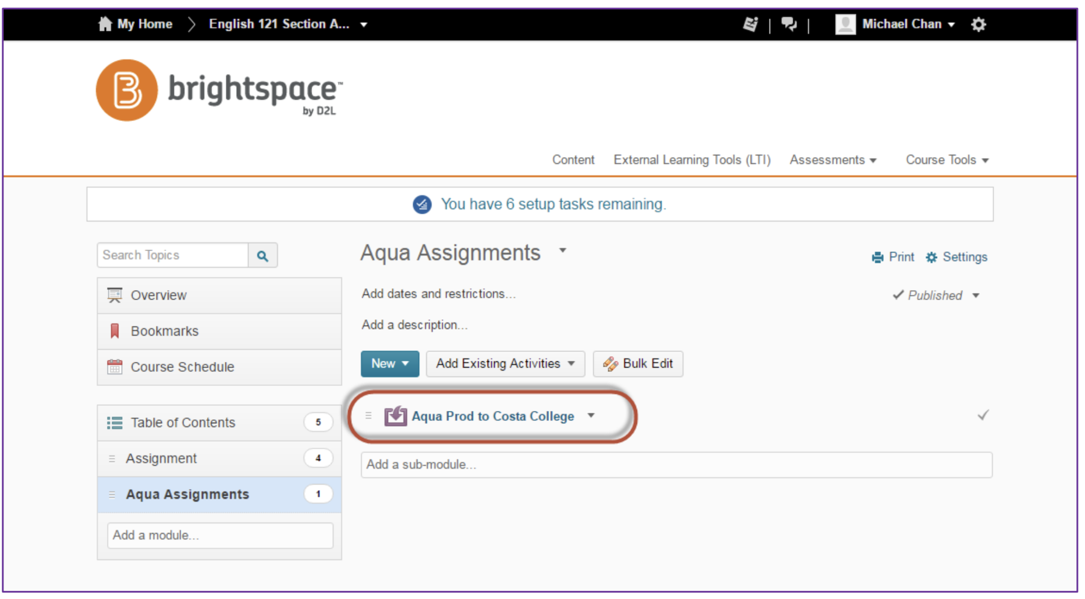Click the Add a sub-module field
This screenshot has width=1085, height=599.
(676, 465)
